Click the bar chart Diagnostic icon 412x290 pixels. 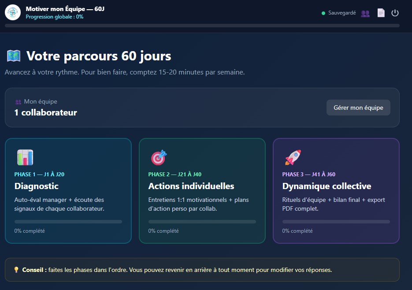(25, 157)
